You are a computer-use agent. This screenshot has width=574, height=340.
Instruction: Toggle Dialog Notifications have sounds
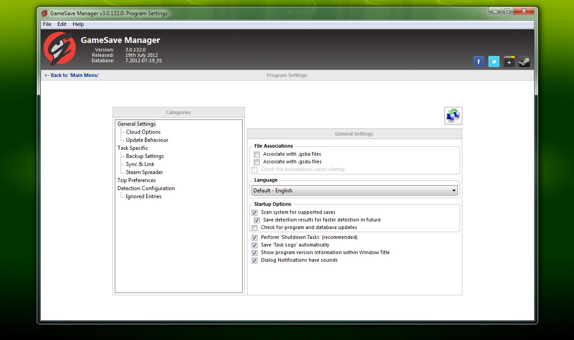[255, 260]
